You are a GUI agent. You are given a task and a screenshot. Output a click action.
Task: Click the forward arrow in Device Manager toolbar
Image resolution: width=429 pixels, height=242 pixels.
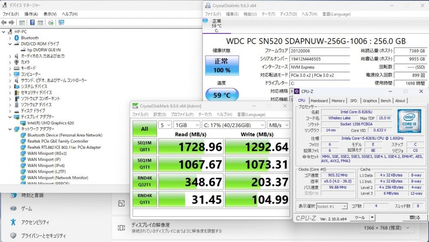coord(12,22)
